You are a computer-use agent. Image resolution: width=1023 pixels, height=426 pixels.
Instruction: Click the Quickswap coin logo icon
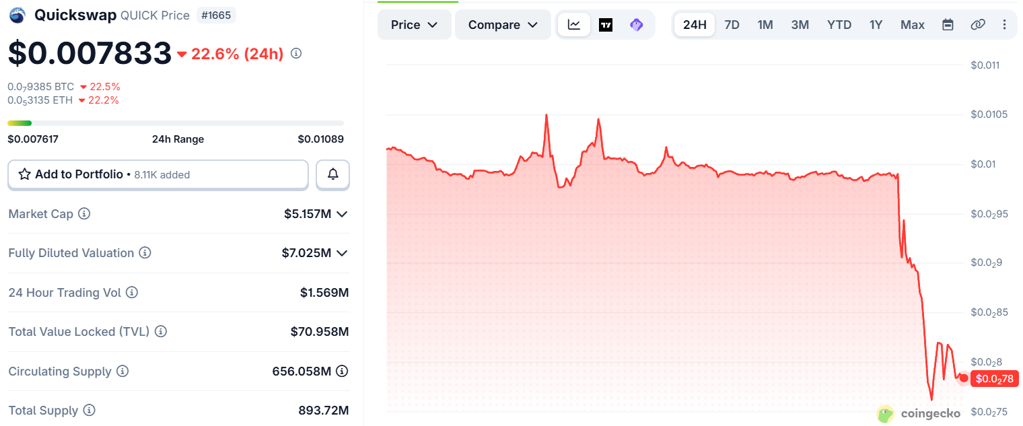tap(17, 15)
